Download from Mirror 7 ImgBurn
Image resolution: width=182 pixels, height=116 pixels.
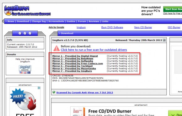click(x=72, y=71)
